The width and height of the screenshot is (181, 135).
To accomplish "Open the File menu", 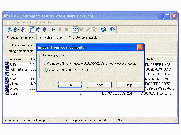I will point(7,22).
